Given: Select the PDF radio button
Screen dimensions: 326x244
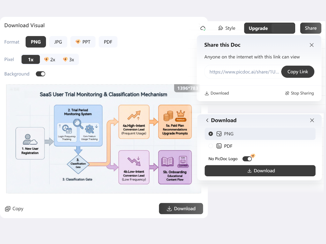Looking at the screenshot, I should pos(210,146).
